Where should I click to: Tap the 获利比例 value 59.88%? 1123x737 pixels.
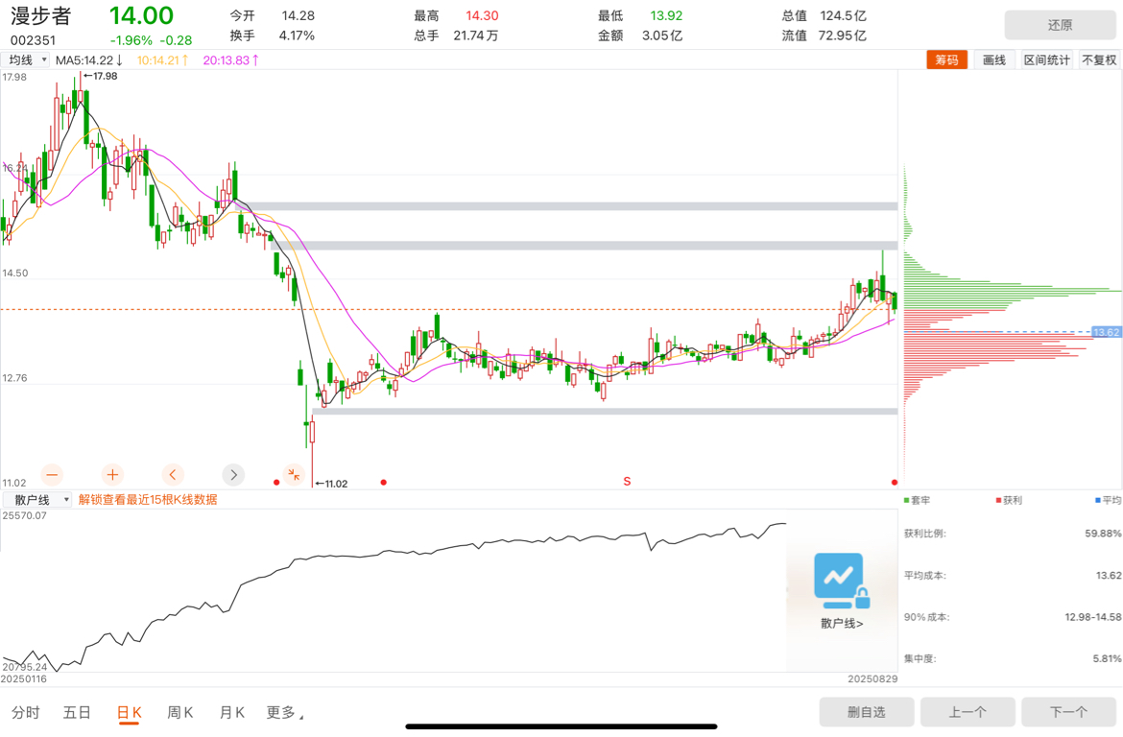click(x=1103, y=534)
